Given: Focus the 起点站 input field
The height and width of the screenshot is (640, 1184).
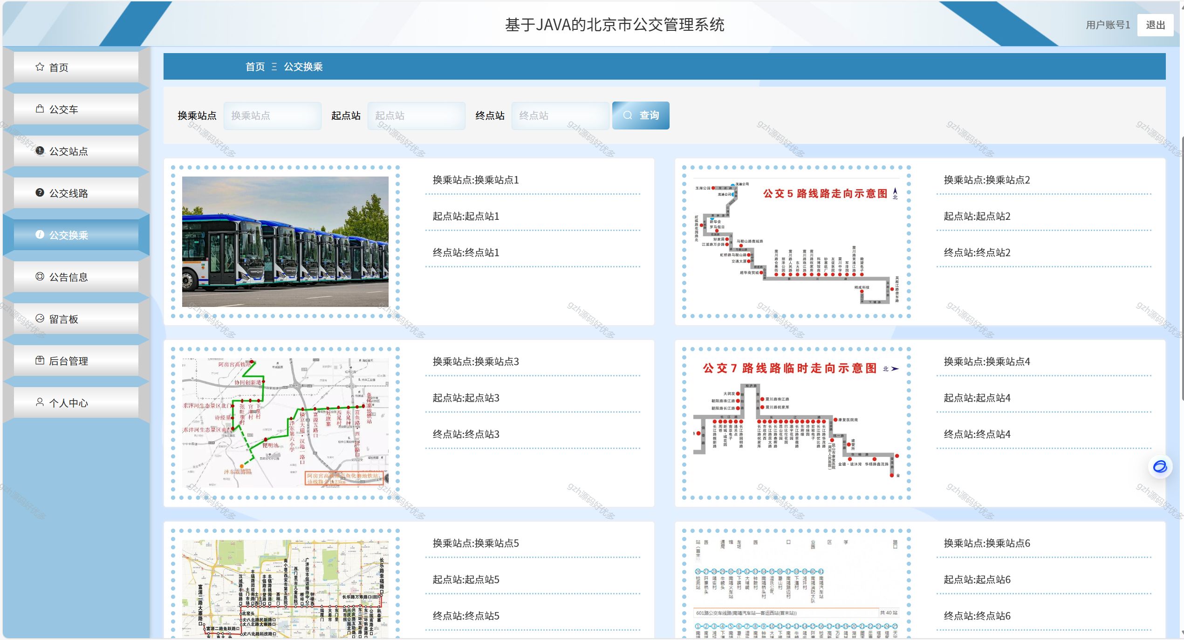Looking at the screenshot, I should (417, 116).
